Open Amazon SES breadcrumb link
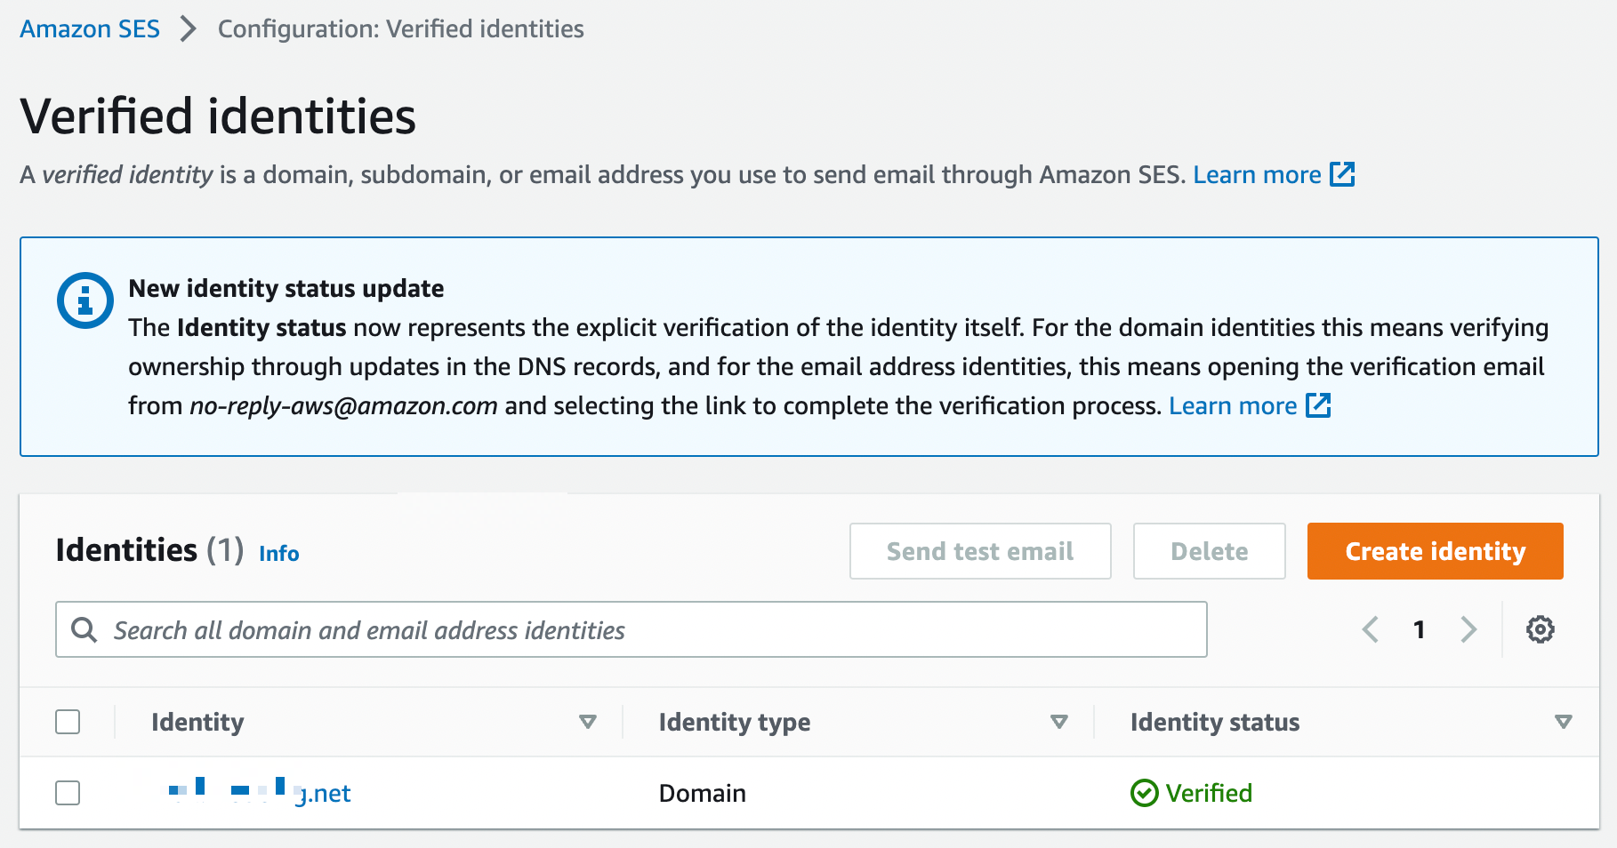The height and width of the screenshot is (848, 1617). [90, 29]
